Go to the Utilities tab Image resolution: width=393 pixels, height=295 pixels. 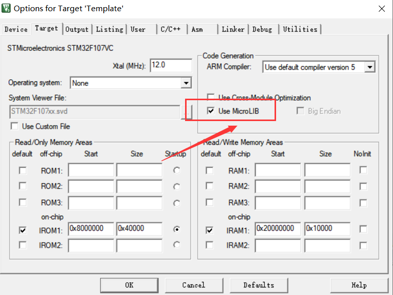[x=300, y=29]
